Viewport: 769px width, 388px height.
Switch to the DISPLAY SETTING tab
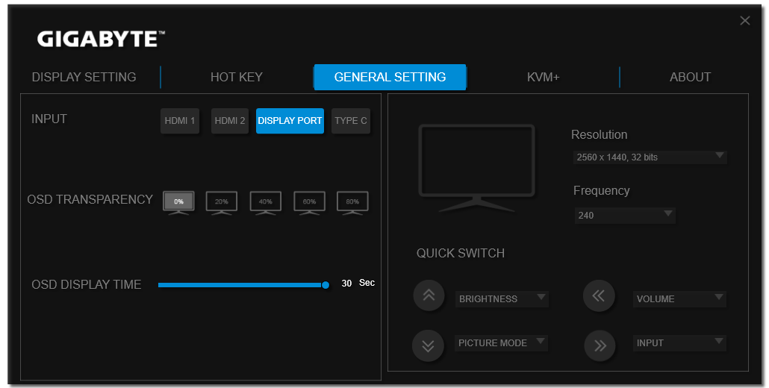(x=84, y=77)
